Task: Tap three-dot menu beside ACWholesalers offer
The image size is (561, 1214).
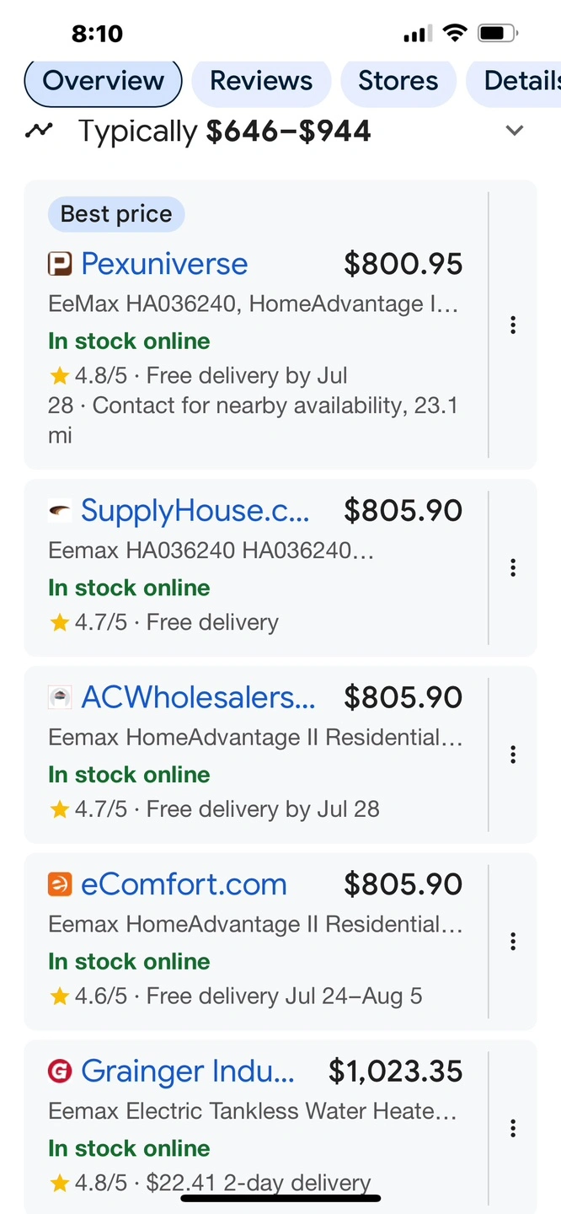Action: click(x=513, y=754)
